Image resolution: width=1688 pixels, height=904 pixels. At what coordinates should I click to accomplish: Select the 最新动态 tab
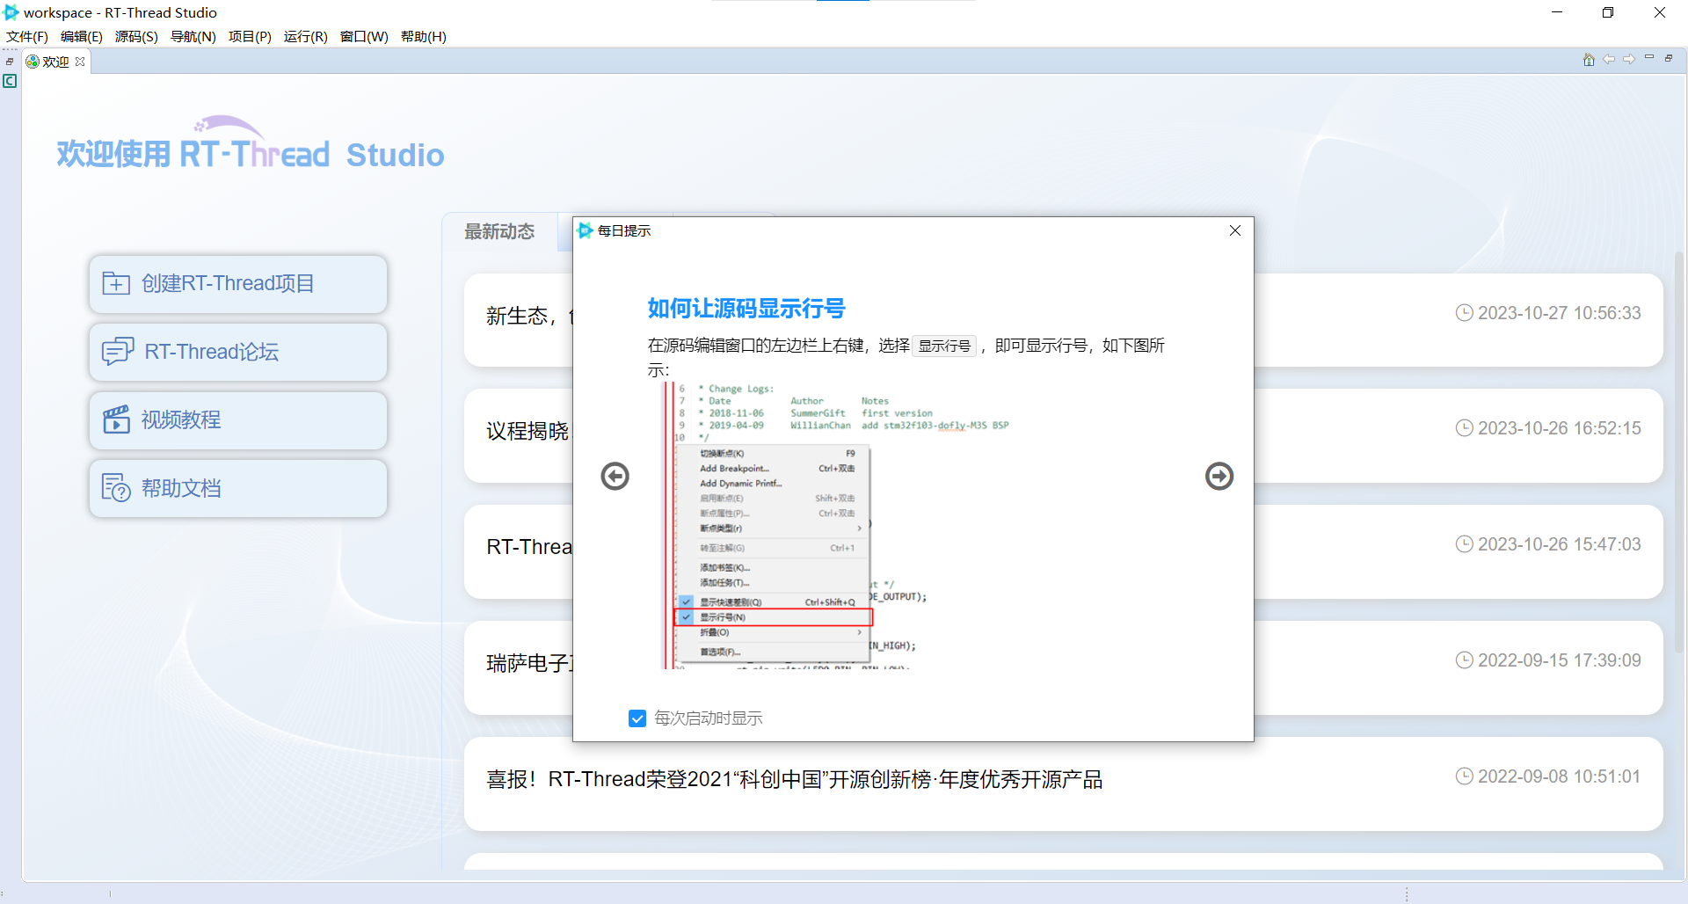point(499,231)
